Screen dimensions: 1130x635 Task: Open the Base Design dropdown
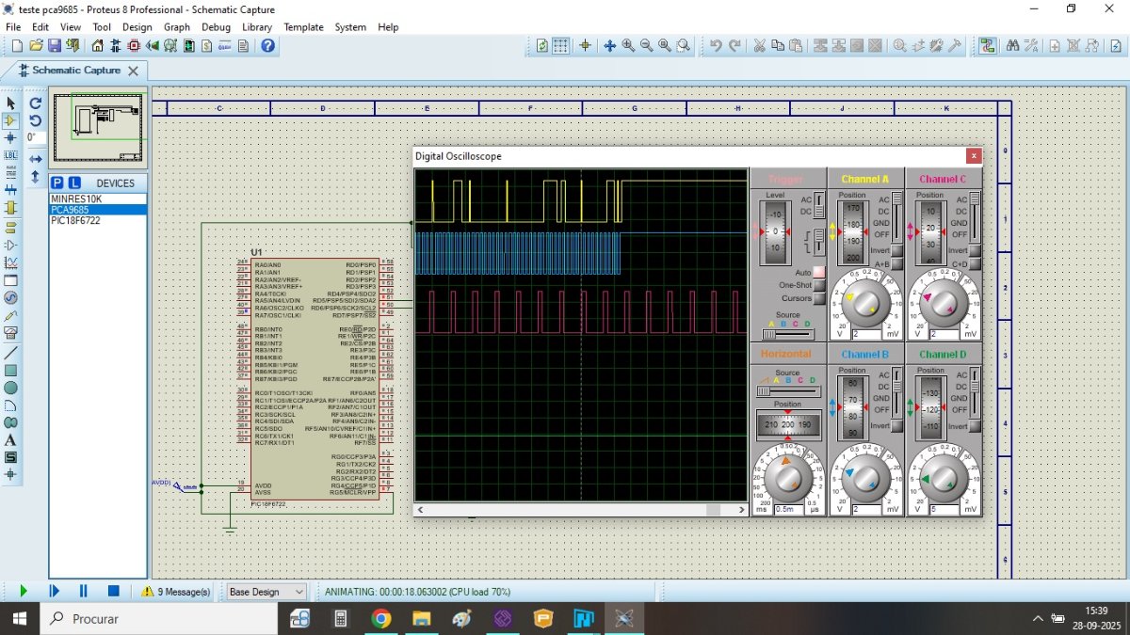pyautogui.click(x=266, y=592)
